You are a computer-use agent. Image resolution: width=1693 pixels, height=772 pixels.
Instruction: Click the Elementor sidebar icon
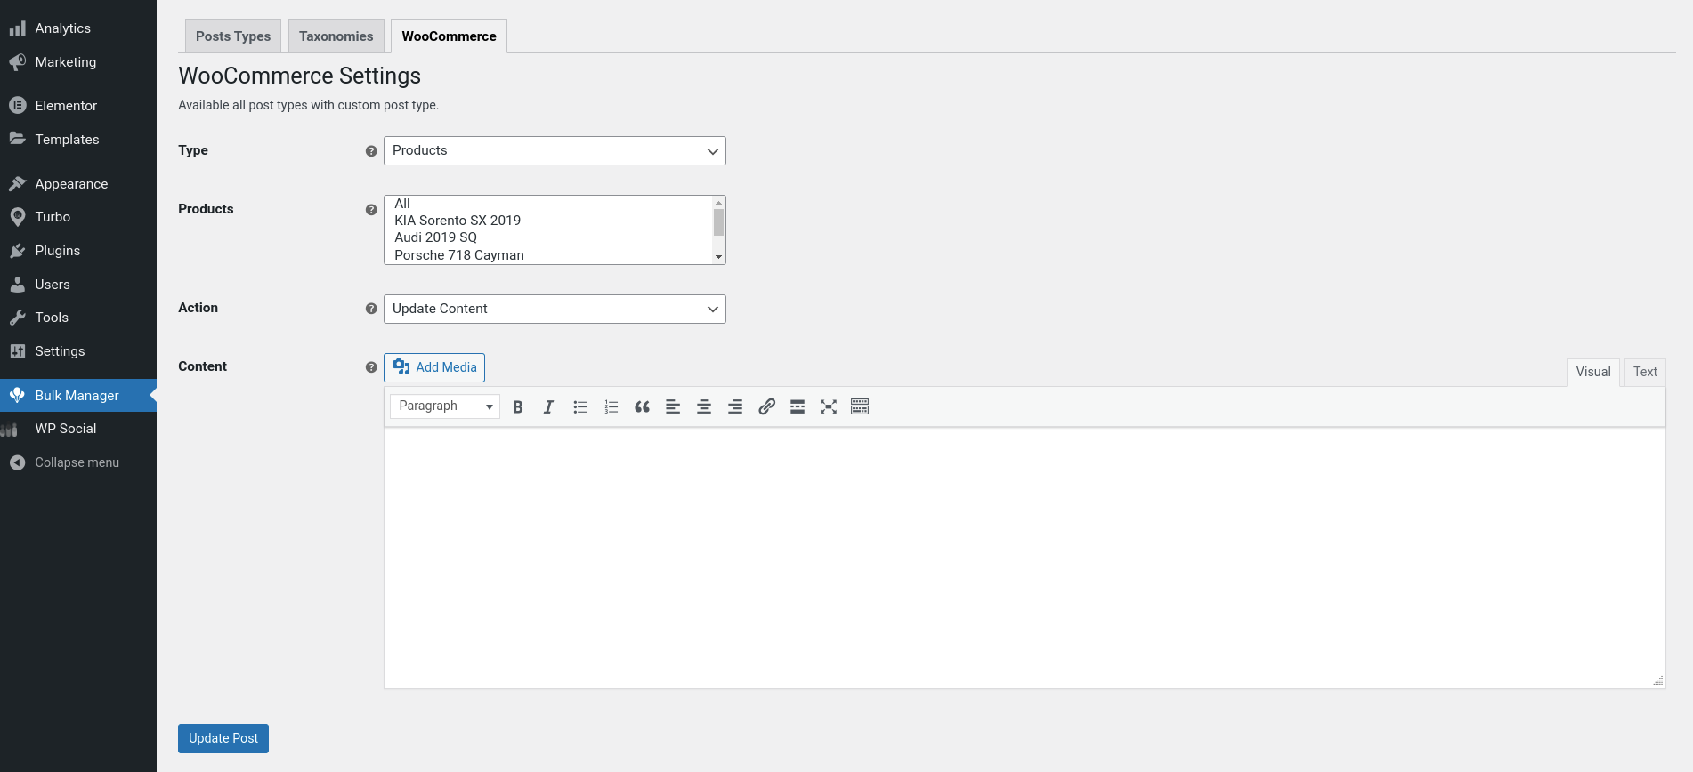tap(17, 106)
